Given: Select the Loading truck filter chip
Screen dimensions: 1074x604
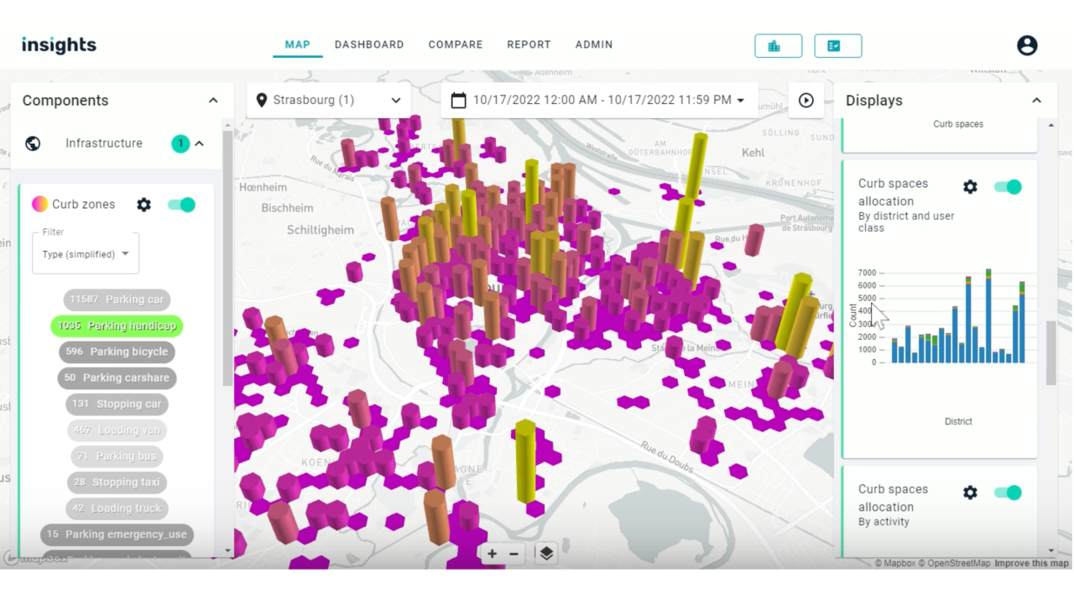Looking at the screenshot, I should [x=117, y=508].
